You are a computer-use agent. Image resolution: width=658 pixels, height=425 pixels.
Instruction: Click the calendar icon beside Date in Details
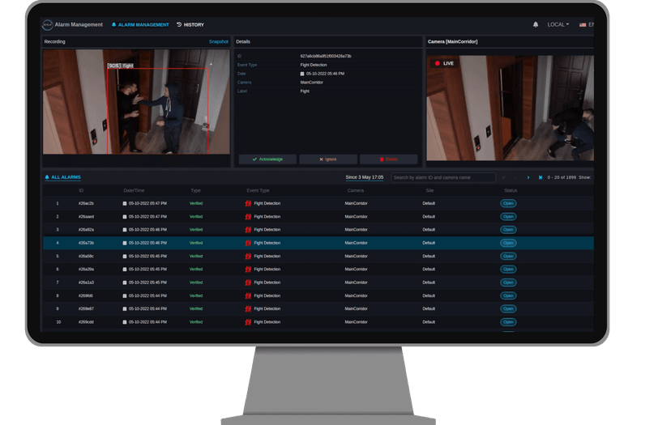302,74
